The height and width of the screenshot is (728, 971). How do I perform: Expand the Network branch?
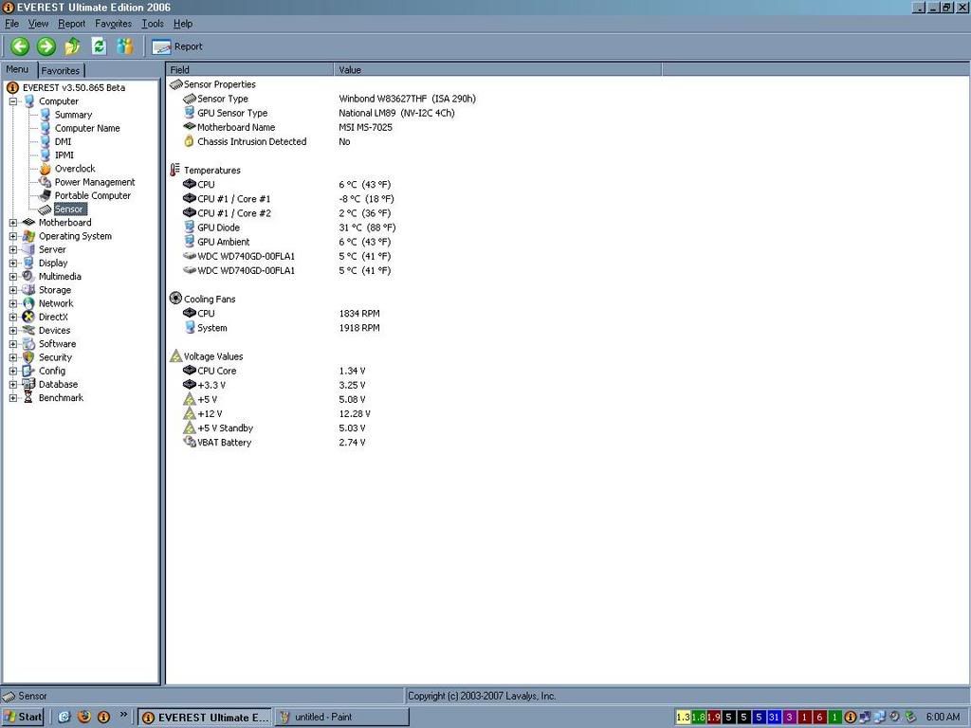tap(13, 303)
